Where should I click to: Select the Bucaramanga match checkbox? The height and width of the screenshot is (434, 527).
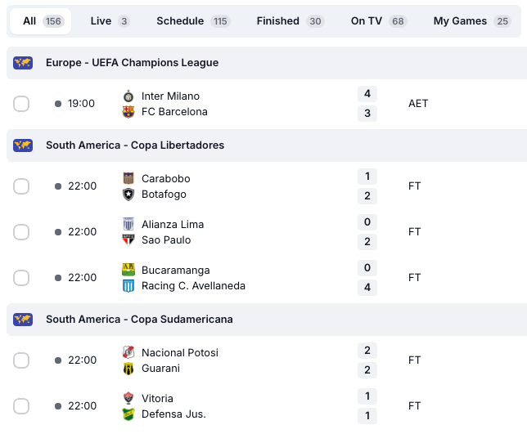21,278
